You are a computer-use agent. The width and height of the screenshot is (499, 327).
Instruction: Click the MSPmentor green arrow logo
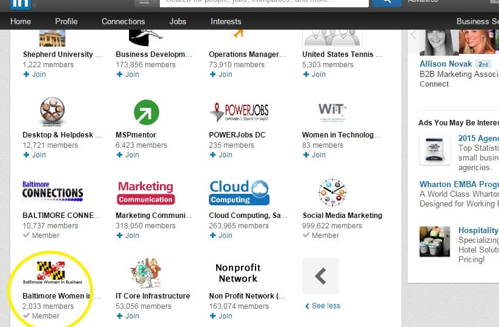146,112
